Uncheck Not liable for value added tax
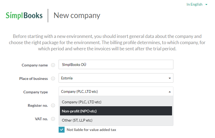 click(62, 130)
